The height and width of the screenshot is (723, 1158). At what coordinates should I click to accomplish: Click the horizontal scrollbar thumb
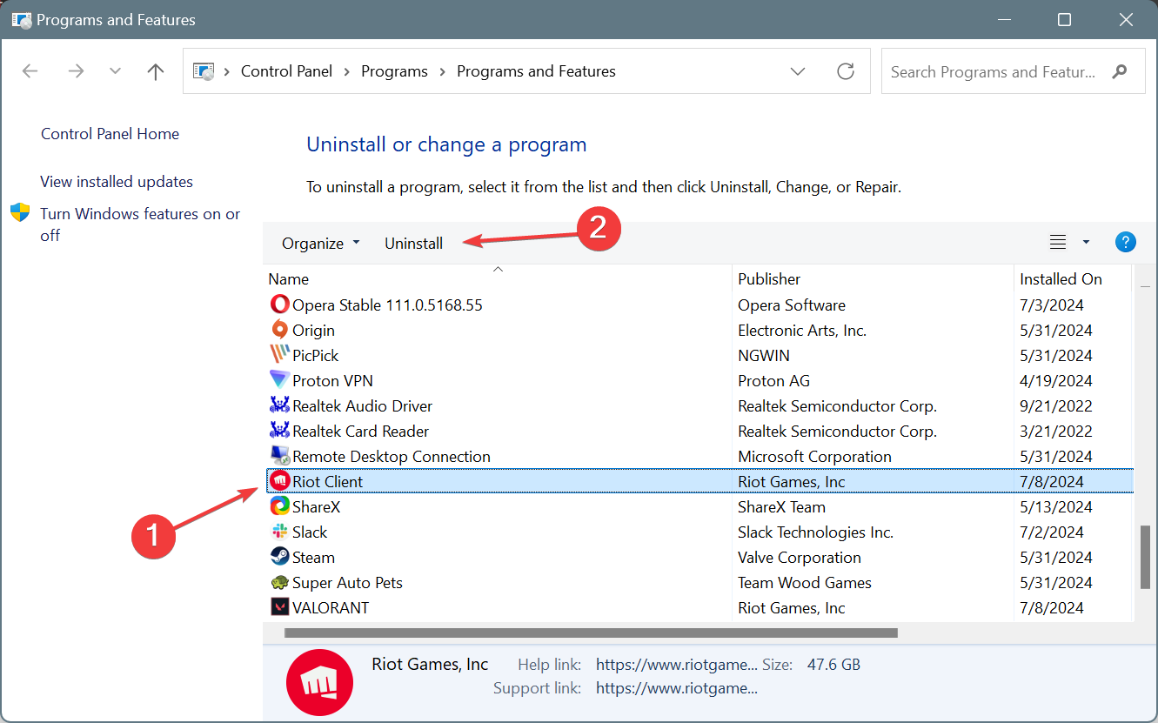(x=591, y=633)
